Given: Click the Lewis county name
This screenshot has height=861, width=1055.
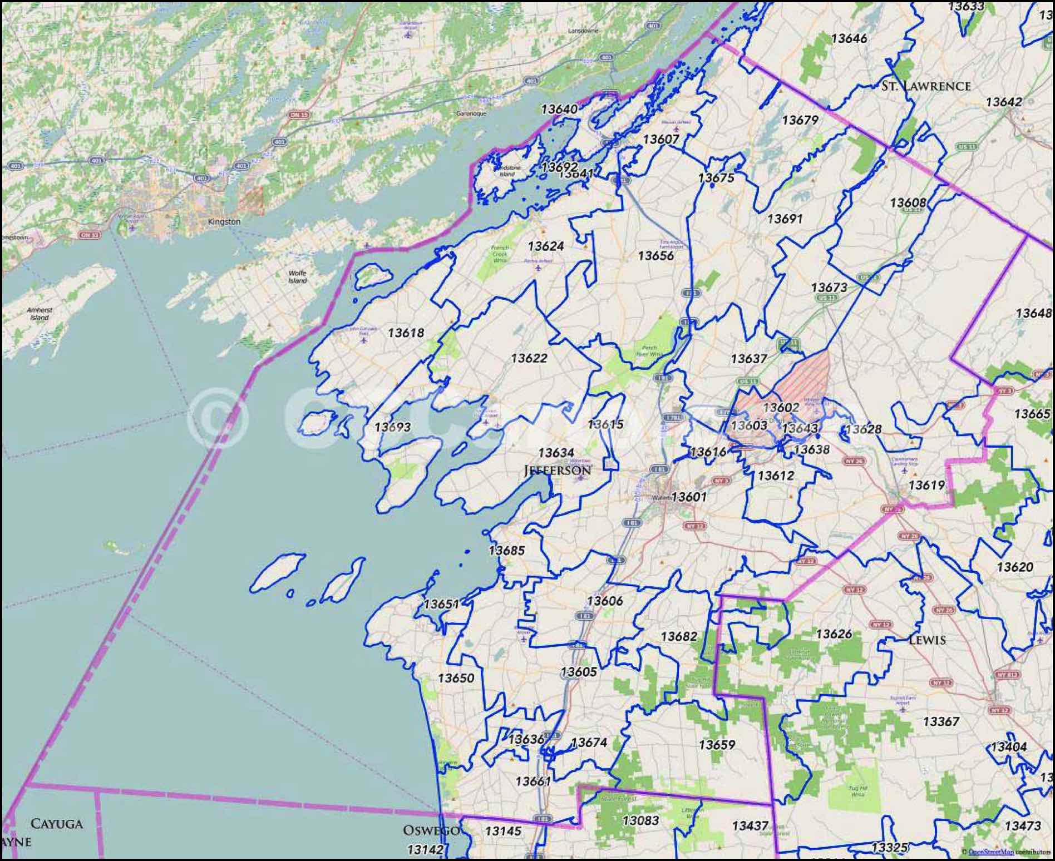Looking at the screenshot, I should coord(927,640).
